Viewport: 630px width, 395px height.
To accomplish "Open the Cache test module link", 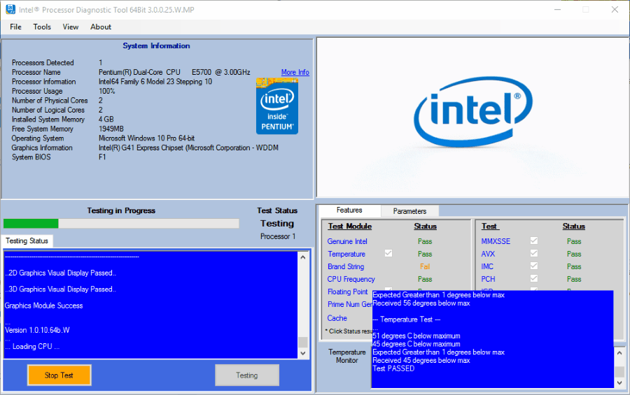I will tap(337, 318).
